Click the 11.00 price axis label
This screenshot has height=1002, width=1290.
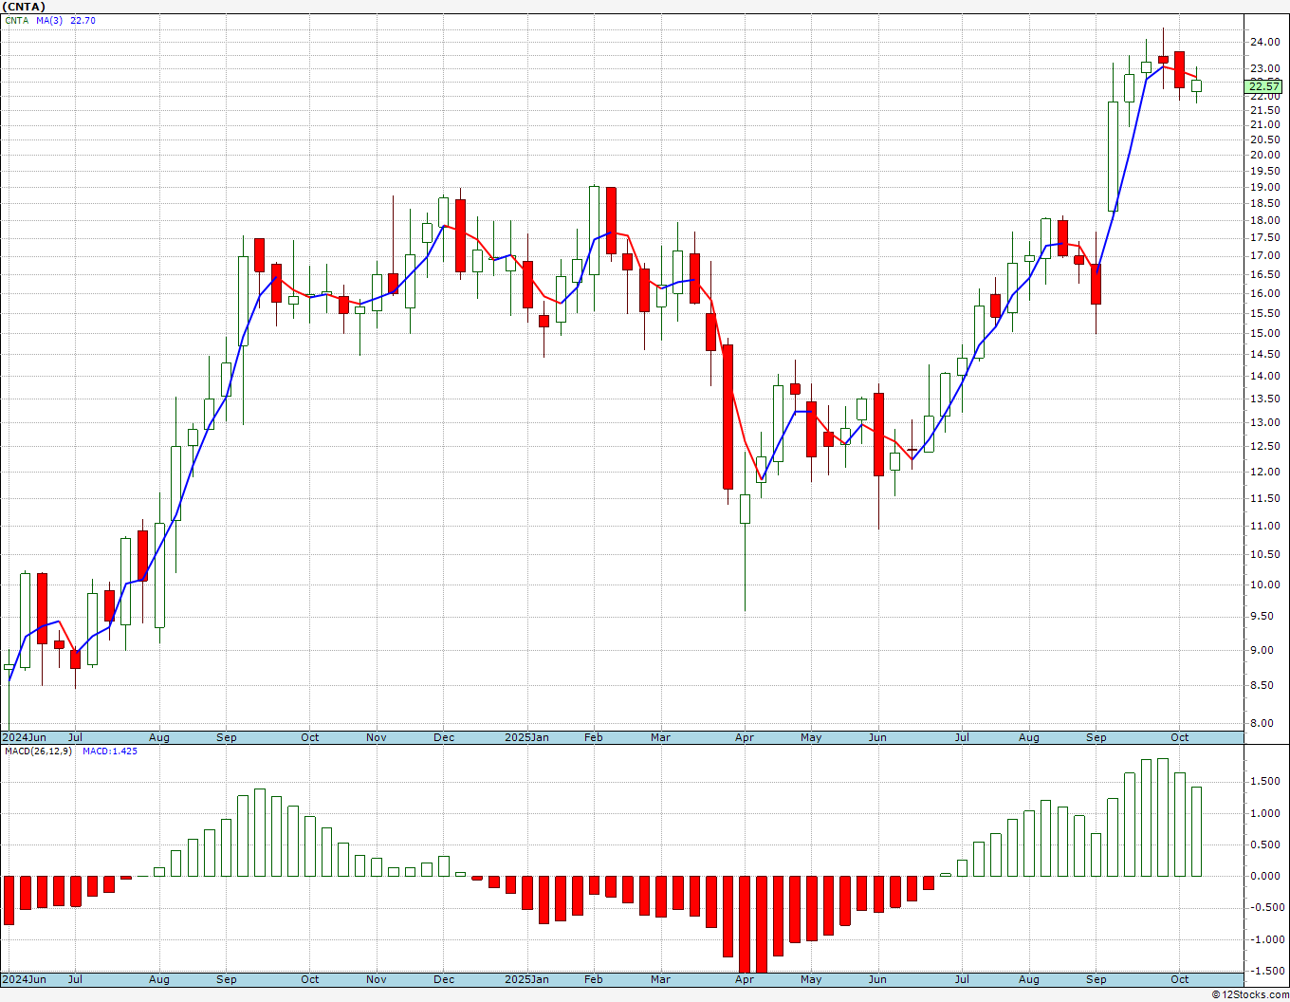[x=1264, y=526]
